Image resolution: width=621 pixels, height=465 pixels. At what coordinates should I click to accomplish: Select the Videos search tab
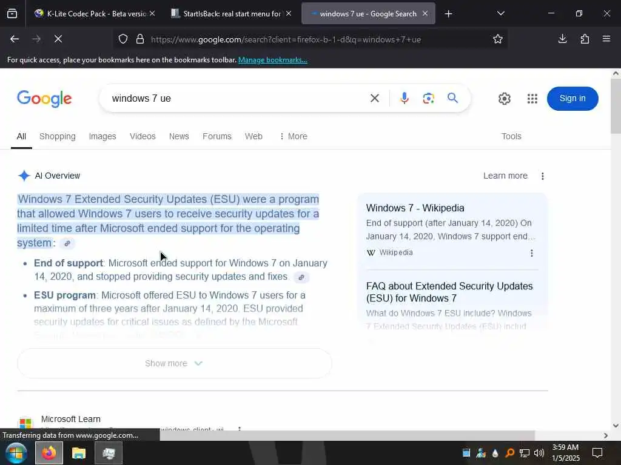click(143, 136)
